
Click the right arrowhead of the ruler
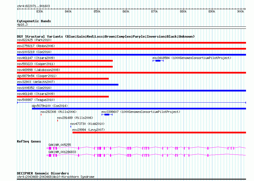(245, 9)
